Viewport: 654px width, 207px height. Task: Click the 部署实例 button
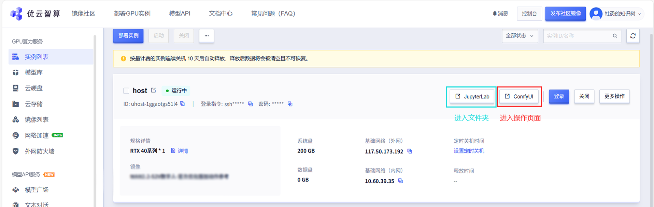(128, 36)
